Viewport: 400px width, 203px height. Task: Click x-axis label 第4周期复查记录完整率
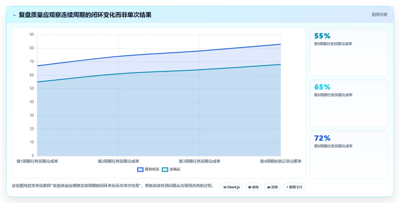click(x=281, y=161)
